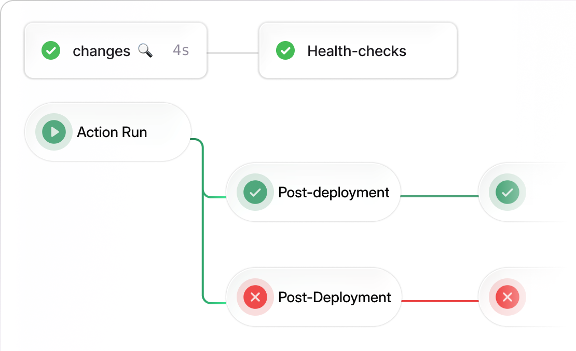576x351 pixels.
Task: Click the gray connector between changes and Health-checks
Action: pos(232,52)
